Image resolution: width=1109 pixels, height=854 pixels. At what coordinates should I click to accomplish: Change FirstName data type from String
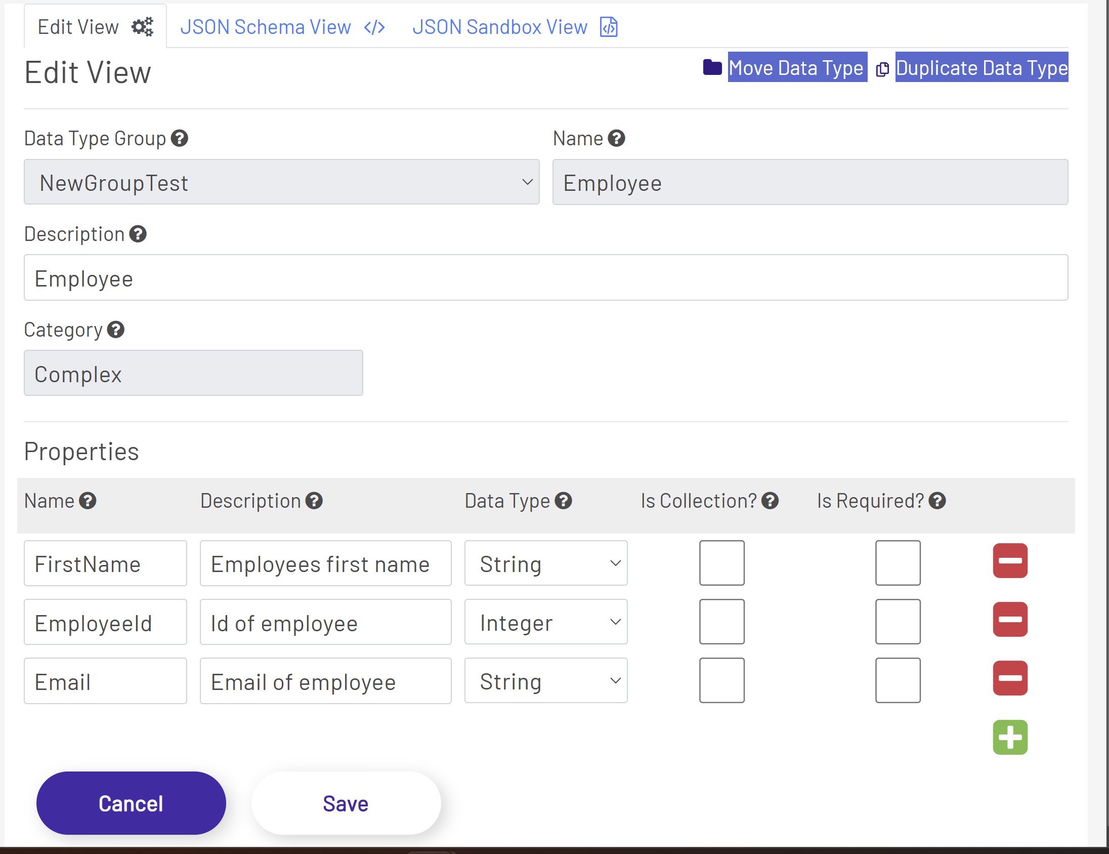click(x=546, y=563)
